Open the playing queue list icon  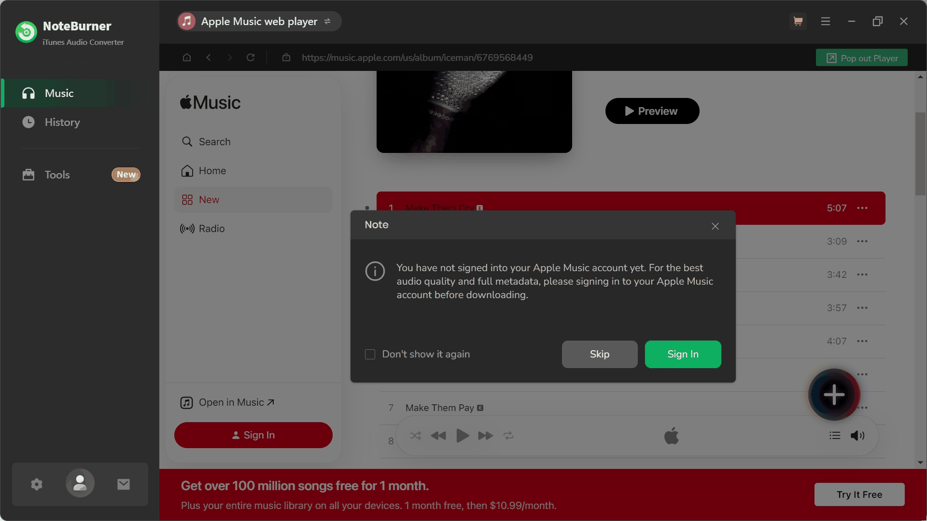[835, 436]
